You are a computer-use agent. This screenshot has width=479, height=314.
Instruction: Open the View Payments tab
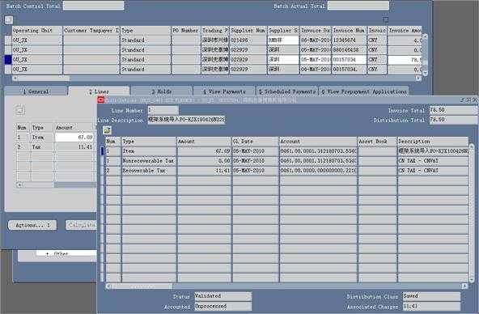pos(224,91)
